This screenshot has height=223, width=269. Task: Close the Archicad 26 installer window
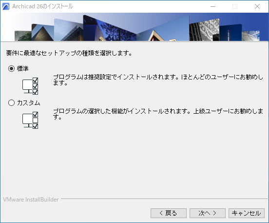click(x=257, y=6)
